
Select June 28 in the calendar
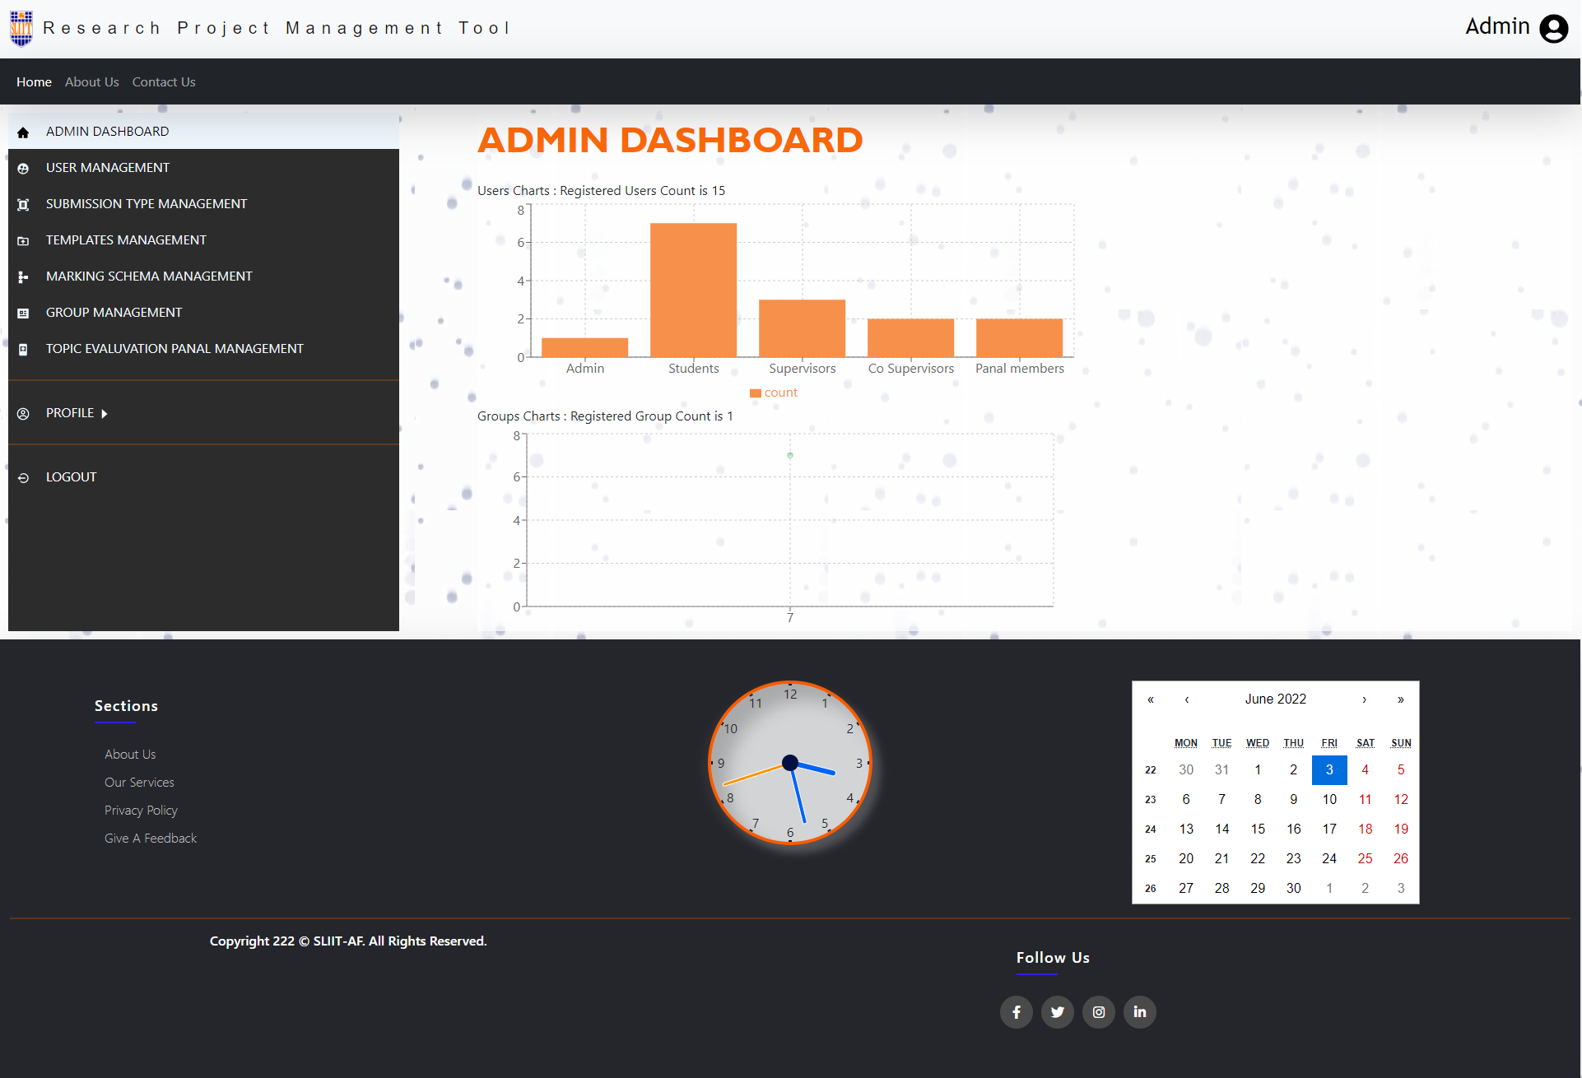(1221, 889)
